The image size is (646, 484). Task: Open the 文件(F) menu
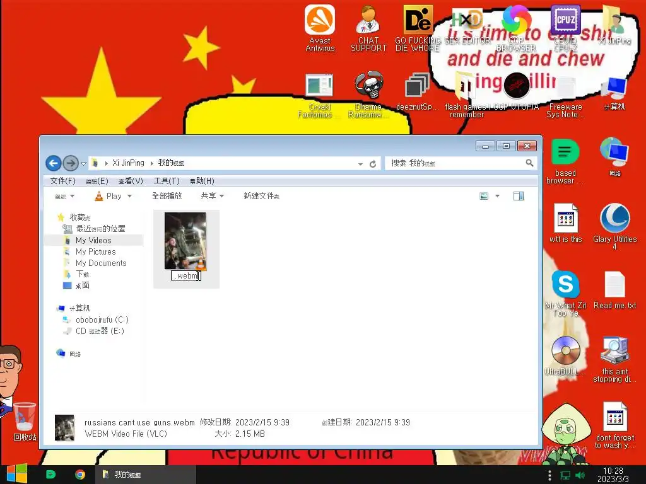tap(62, 181)
